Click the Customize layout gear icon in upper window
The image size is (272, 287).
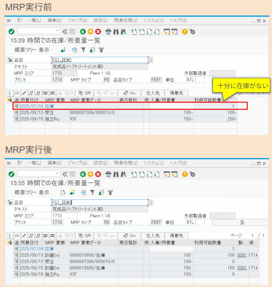(x=193, y=32)
